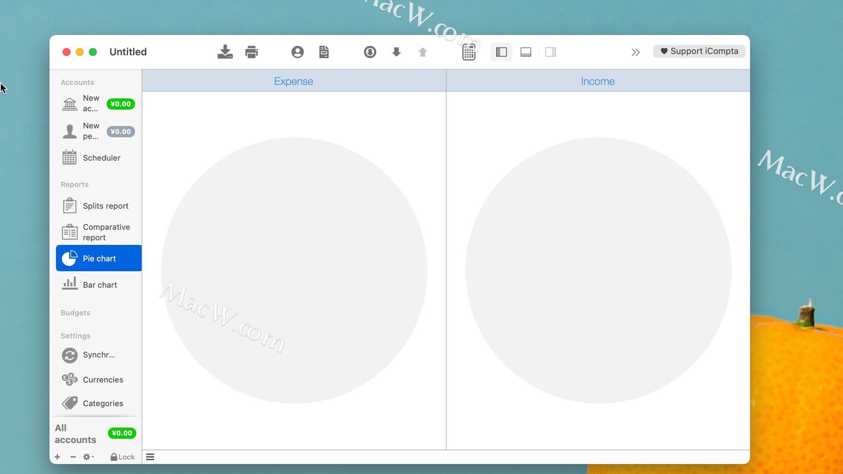Open the gear actions dropdown menu
This screenshot has height=474, width=843.
click(88, 457)
